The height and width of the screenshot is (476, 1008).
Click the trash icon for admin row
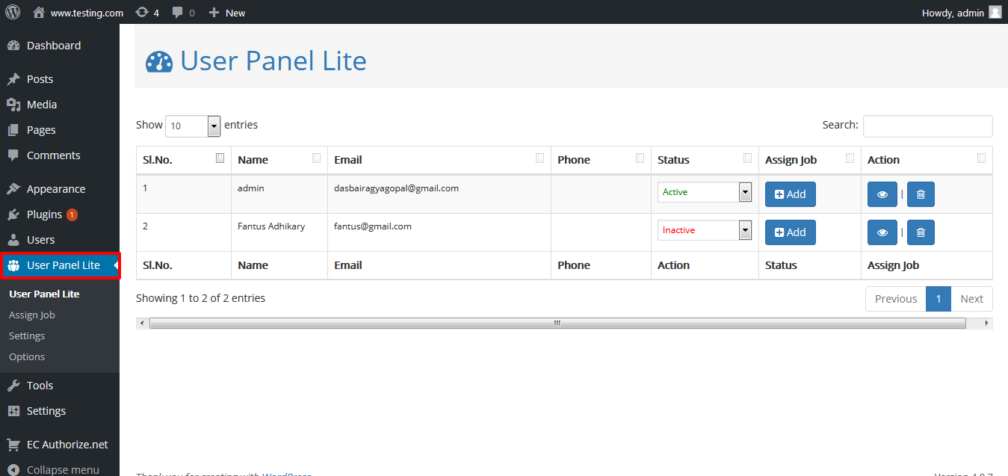921,194
